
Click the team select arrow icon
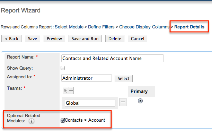tap(65, 91)
